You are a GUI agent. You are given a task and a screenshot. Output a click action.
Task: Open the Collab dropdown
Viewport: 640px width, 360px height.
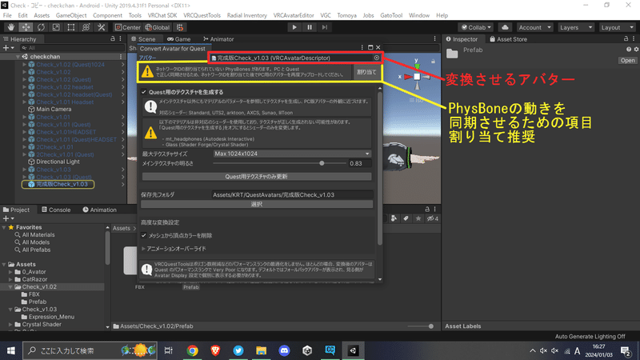coord(475,27)
